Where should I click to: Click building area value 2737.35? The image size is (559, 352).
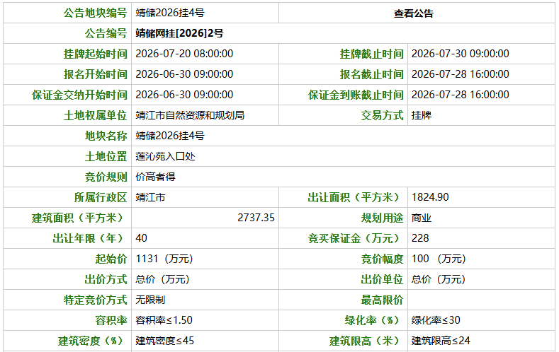coord(256,218)
